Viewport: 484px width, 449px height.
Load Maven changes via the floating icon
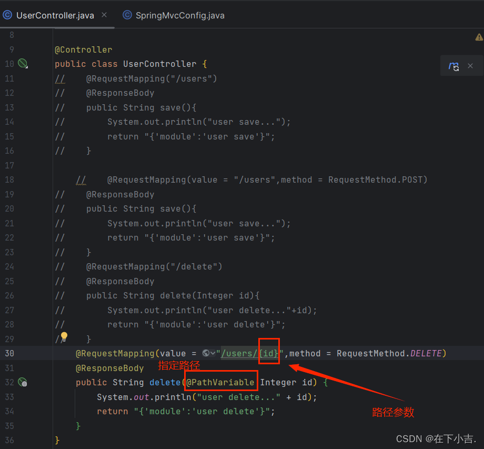coord(453,66)
